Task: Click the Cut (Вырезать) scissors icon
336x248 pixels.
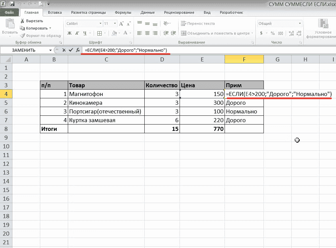Action: coord(22,21)
